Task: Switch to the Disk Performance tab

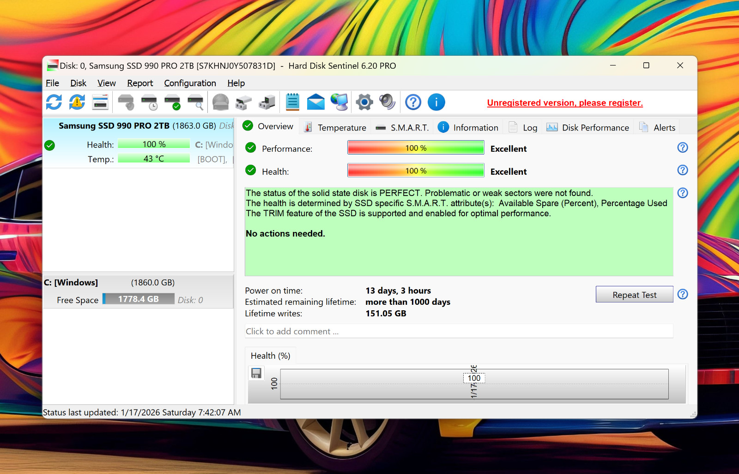Action: click(588, 127)
